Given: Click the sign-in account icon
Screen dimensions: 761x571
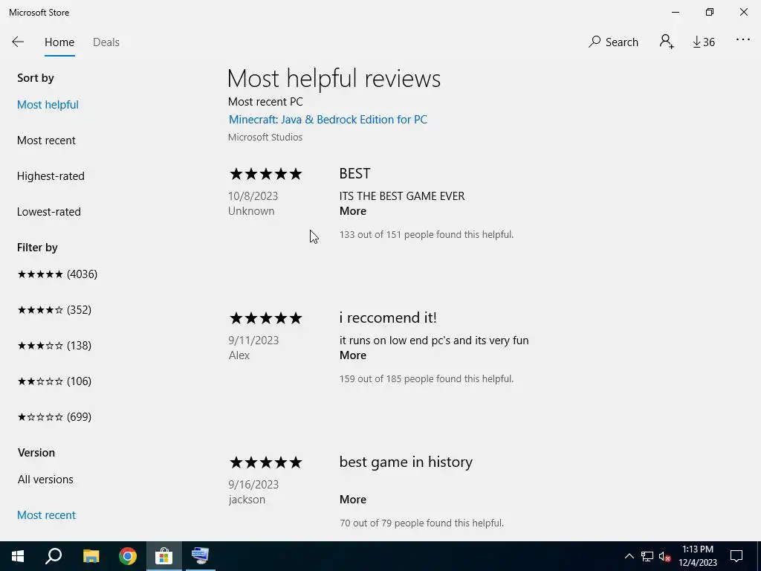Looking at the screenshot, I should click(x=667, y=42).
